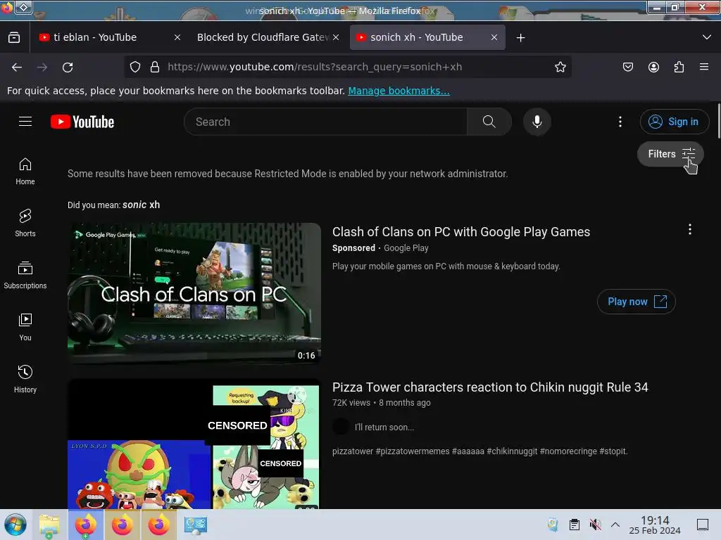Play the Clash of Clans on PC thumbnail
The height and width of the screenshot is (540, 721).
click(x=194, y=294)
